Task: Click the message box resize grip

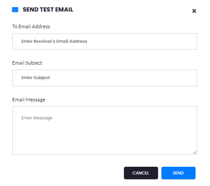Action: (x=195, y=152)
